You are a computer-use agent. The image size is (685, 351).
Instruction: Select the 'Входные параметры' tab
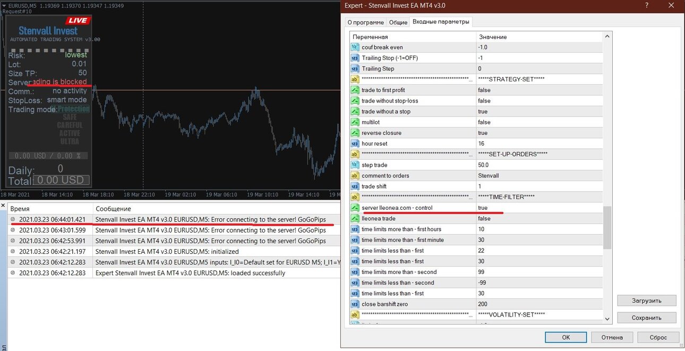441,22
